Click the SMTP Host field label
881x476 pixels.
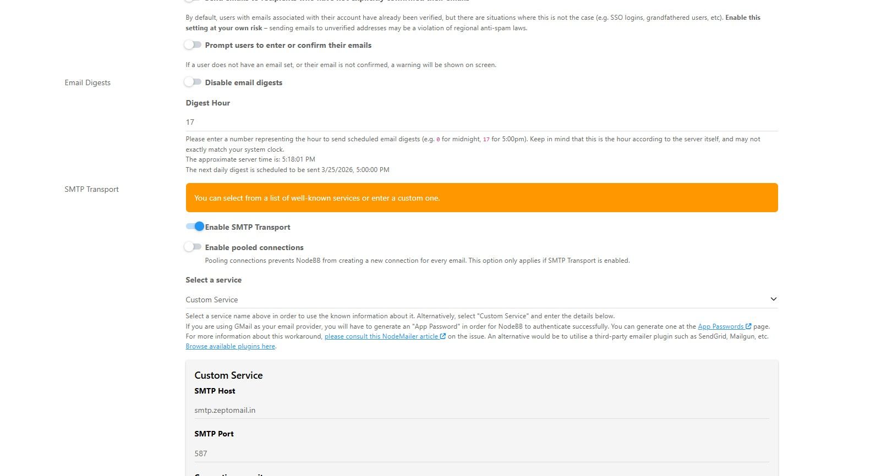(x=215, y=391)
